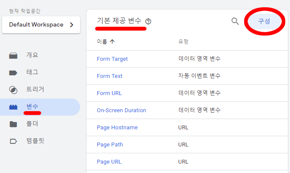Click the 폴더 folder icon in sidebar
This screenshot has height=173, width=290.
click(x=13, y=124)
